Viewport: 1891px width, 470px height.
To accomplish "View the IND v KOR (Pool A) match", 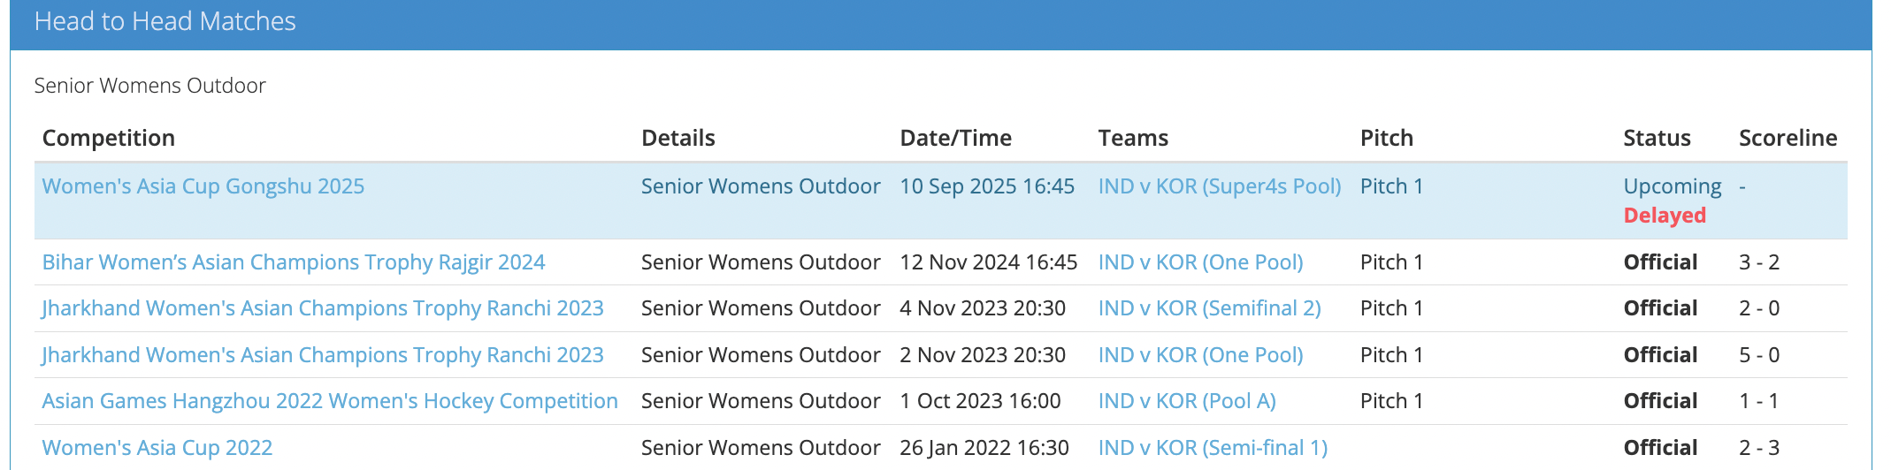I will click(x=1186, y=401).
